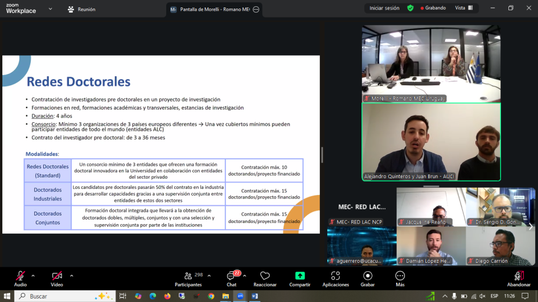
Task: Unmute the microphone with the Audio button
Action: (x=20, y=277)
